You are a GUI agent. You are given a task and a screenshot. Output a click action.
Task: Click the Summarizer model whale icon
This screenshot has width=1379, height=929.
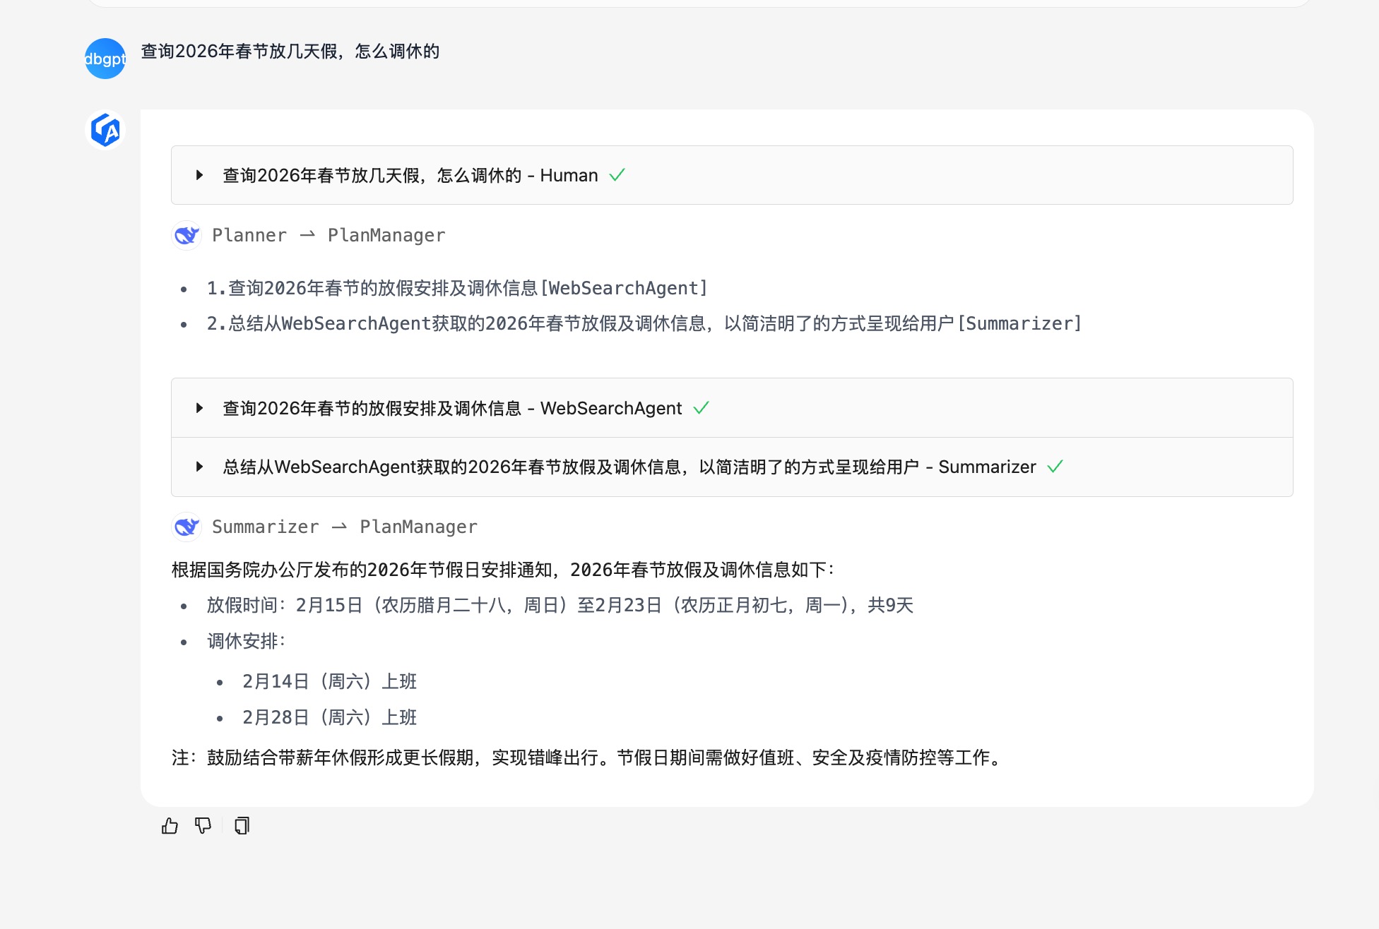pos(187,527)
